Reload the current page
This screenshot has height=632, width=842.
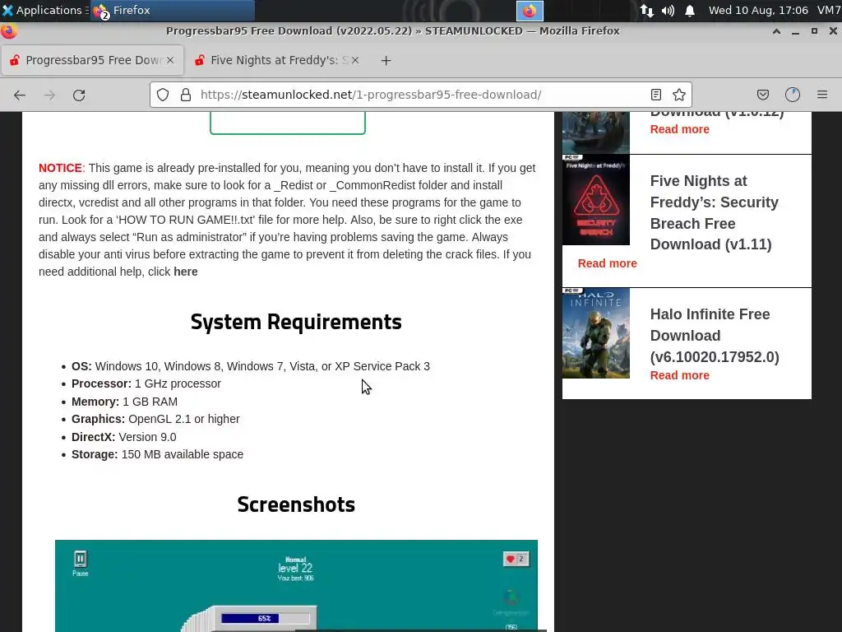click(79, 95)
